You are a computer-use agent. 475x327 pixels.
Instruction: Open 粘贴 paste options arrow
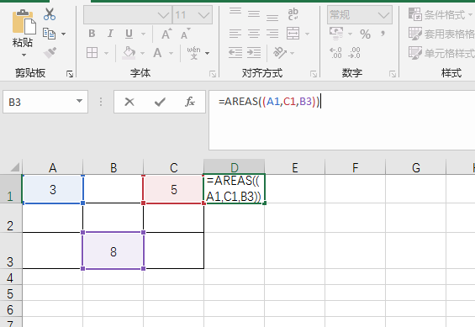tap(24, 55)
